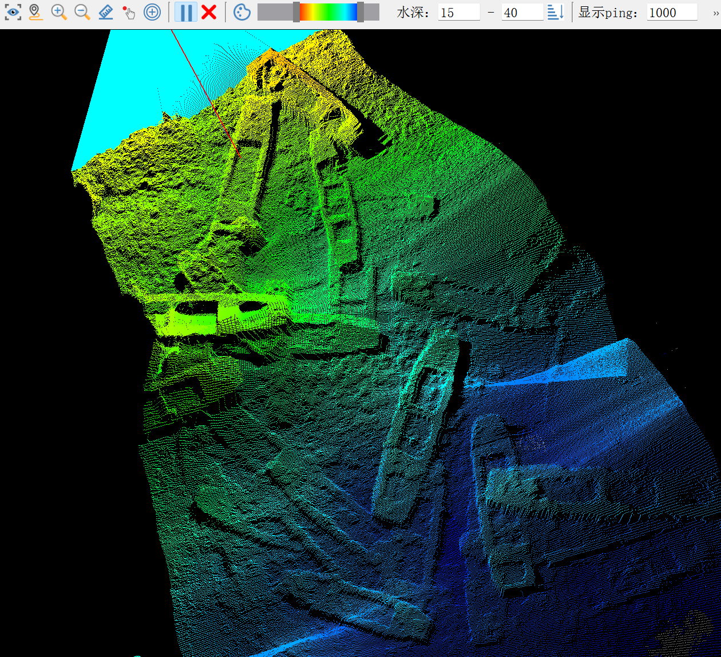This screenshot has width=721, height=657.
Task: Click the zoom in magnifier
Action: [x=59, y=12]
